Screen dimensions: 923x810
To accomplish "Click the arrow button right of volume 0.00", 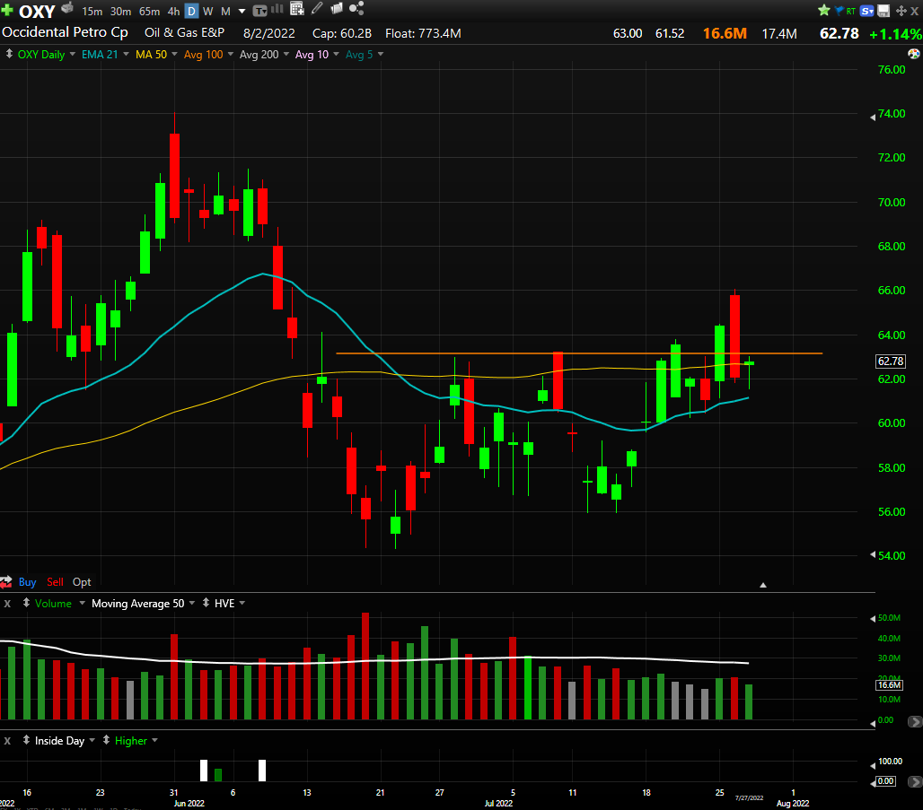I will click(x=915, y=721).
